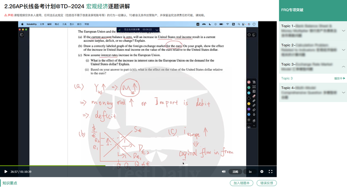Enter fullscreen mode
Image resolution: width=347 pixels, height=191 pixels.
coord(270,172)
